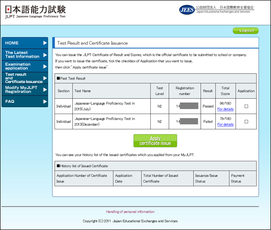Click the arrow beside Examination application
The width and height of the screenshot is (271, 230).
[45, 66]
